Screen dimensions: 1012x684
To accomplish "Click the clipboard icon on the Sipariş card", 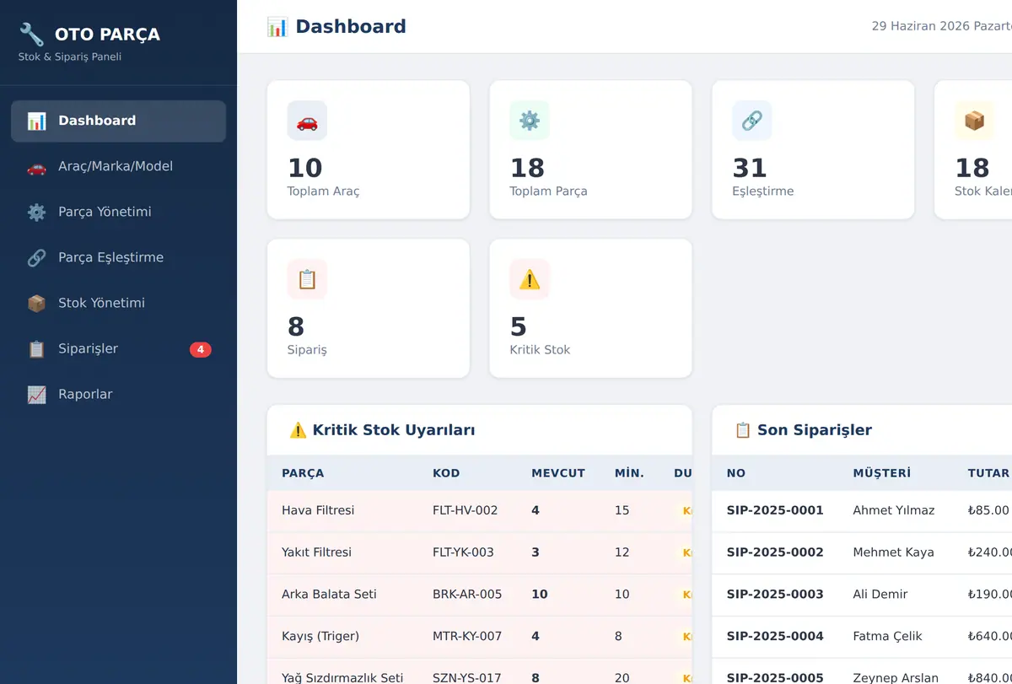I will click(x=307, y=279).
